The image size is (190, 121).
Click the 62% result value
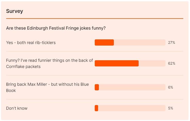[171, 63]
